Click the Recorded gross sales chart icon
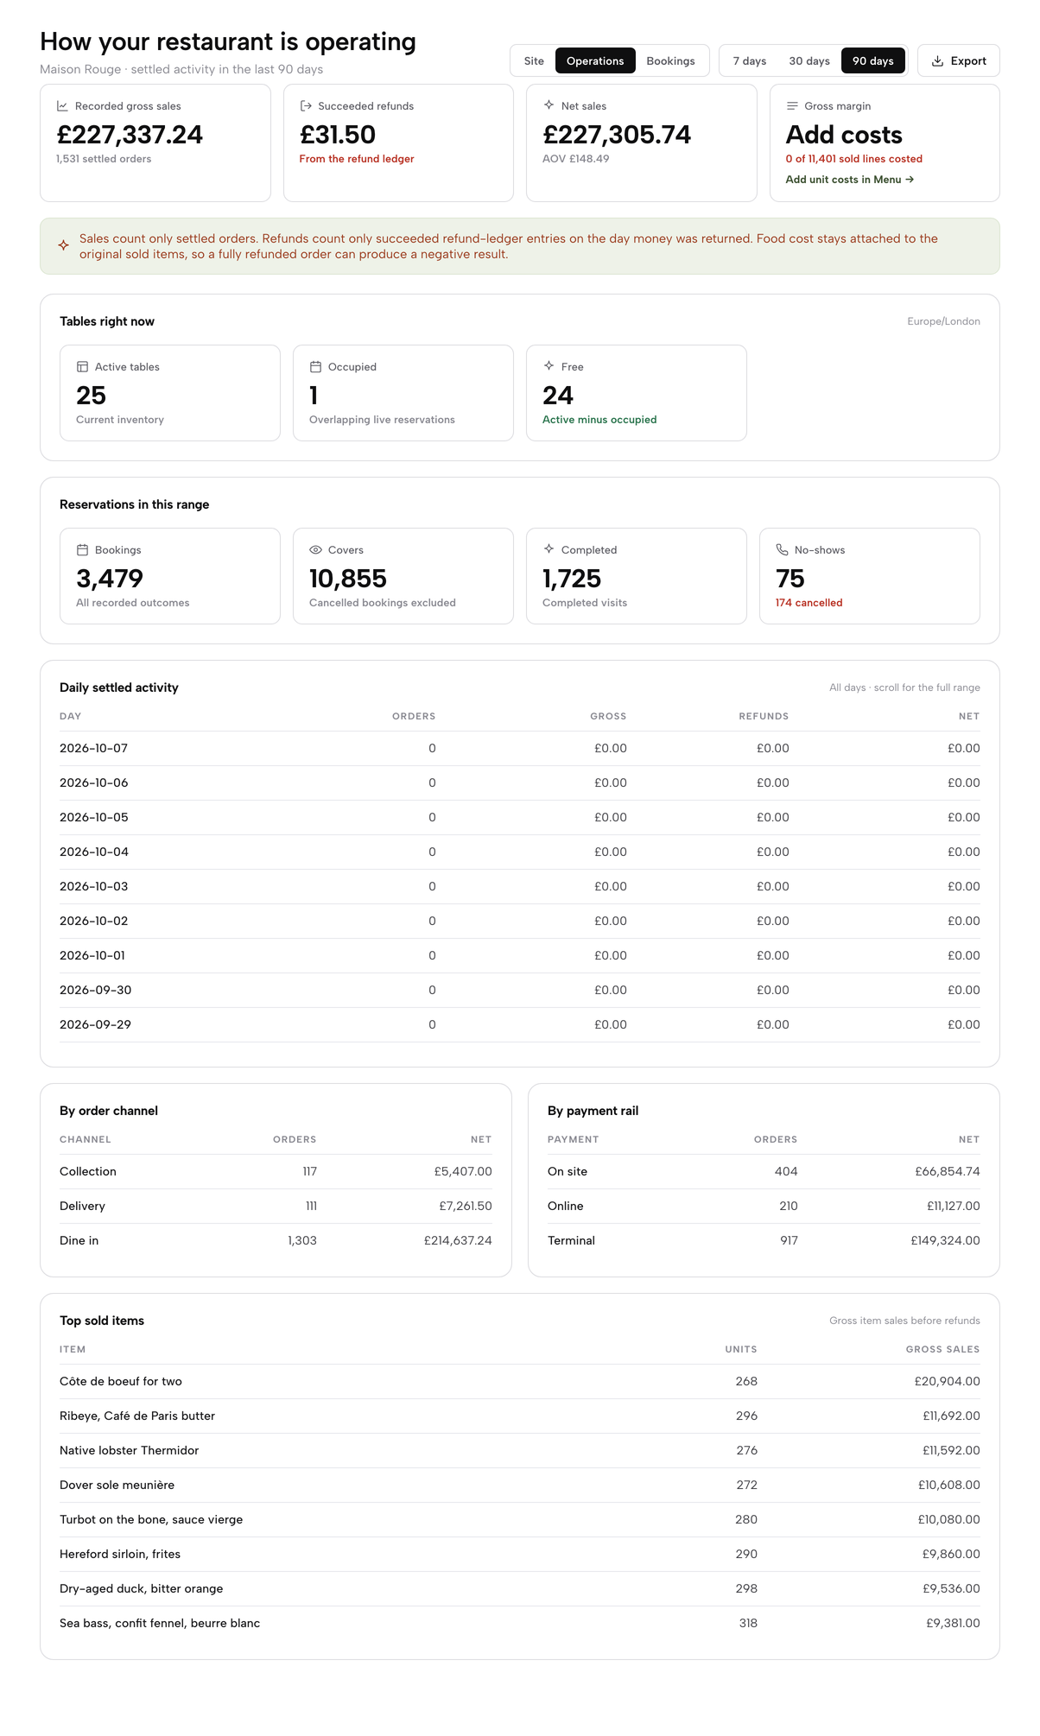The width and height of the screenshot is (1040, 1736). [x=62, y=106]
